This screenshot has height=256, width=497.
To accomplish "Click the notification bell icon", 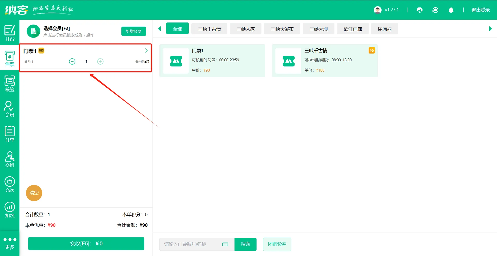I will [451, 10].
